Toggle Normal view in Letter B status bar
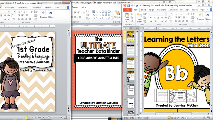213x120 pixels. [169, 118]
